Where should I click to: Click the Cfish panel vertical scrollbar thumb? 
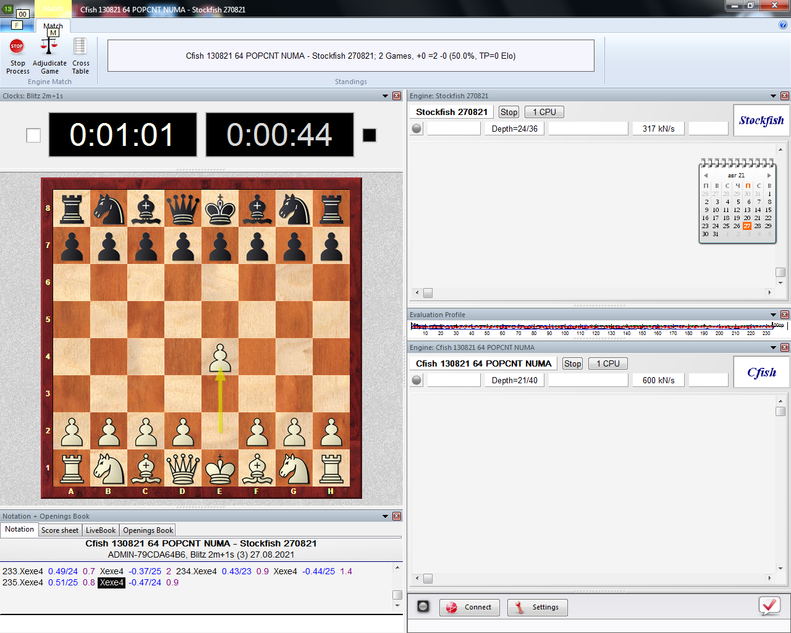[x=780, y=412]
